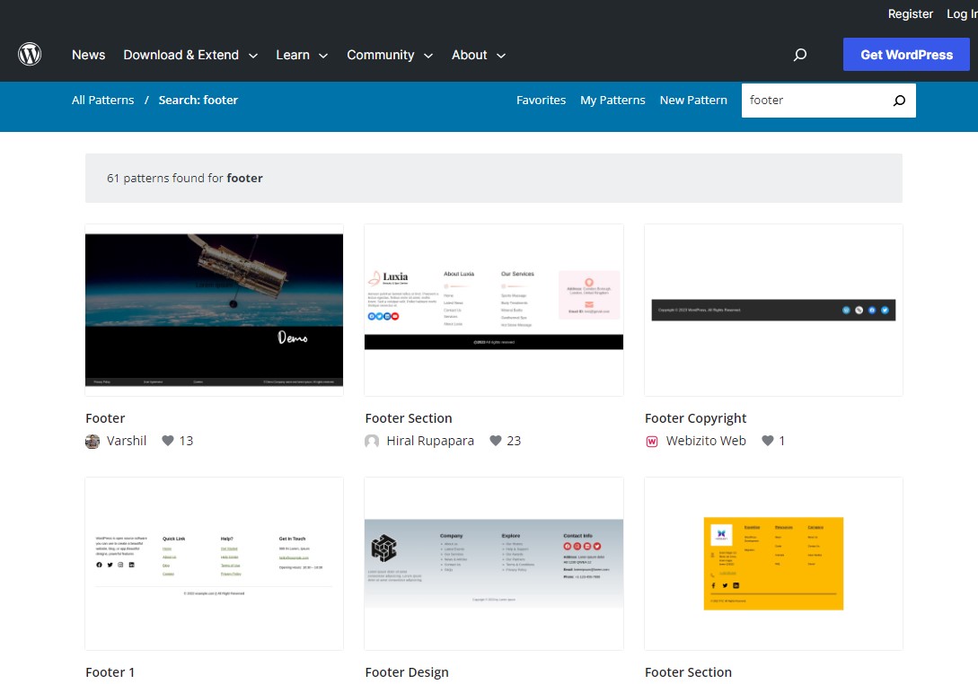Click Varshil's avatar icon
Viewport: 978px width, 684px height.
93,441
